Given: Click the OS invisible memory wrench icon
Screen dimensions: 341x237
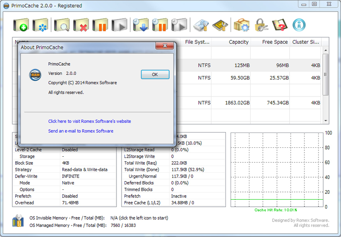Looking at the screenshot, I should tap(18, 221).
